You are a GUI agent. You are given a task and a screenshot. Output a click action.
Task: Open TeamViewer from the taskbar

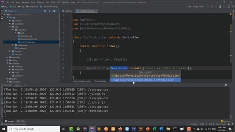(x=127, y=129)
